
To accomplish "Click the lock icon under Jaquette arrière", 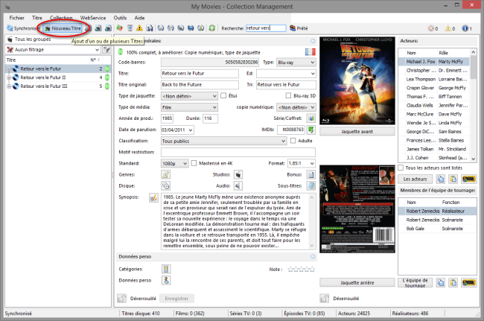I will [325, 299].
